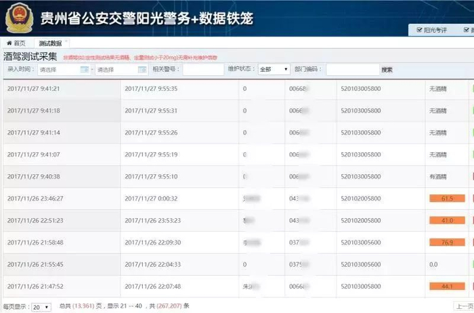Click upload time 2017/11/27 0:00:32
This screenshot has width=474, height=313.
pos(151,199)
